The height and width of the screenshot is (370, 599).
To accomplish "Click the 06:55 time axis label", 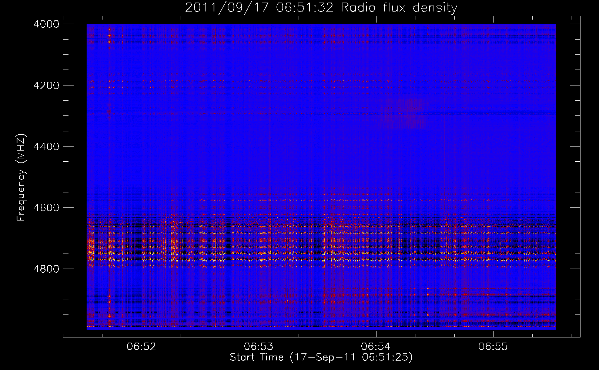I will (x=493, y=347).
